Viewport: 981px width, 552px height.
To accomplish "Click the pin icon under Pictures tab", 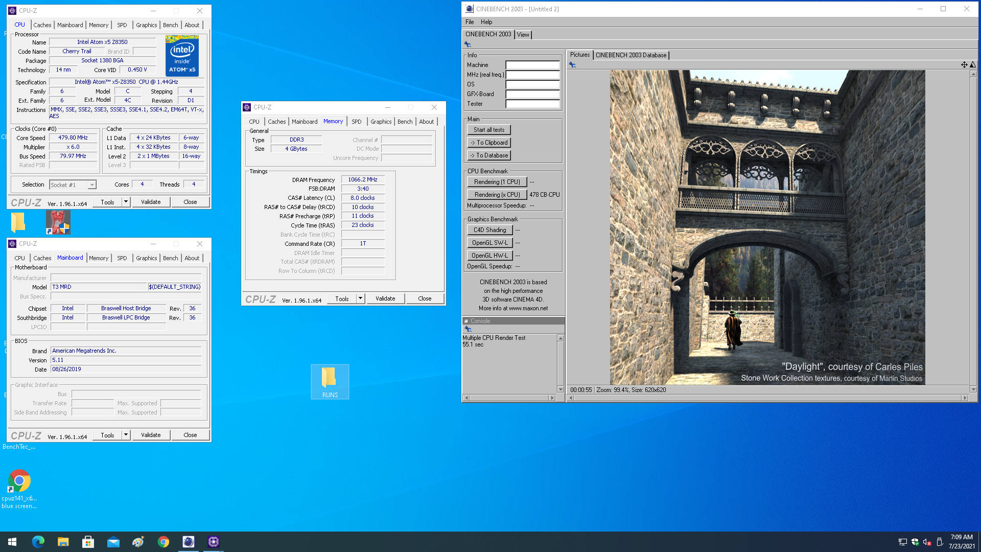I will 572,65.
